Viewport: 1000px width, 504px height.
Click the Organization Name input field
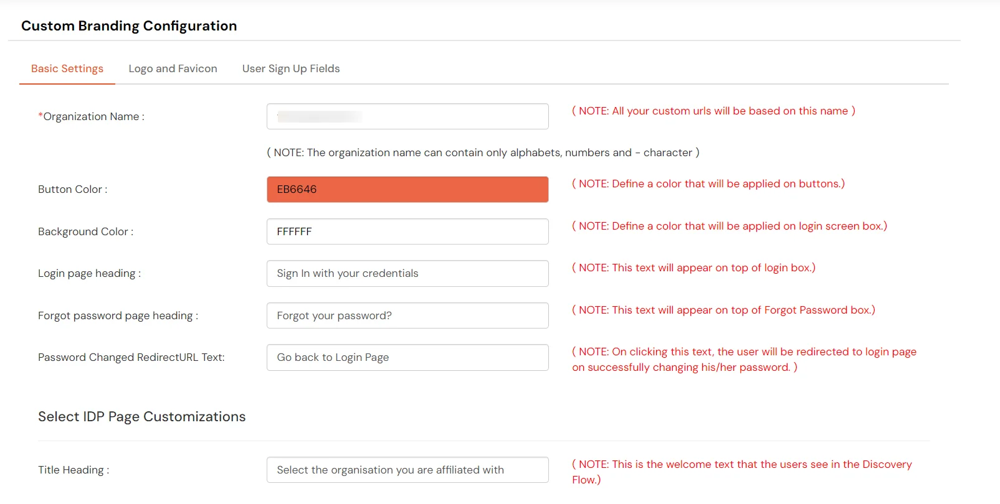[407, 116]
